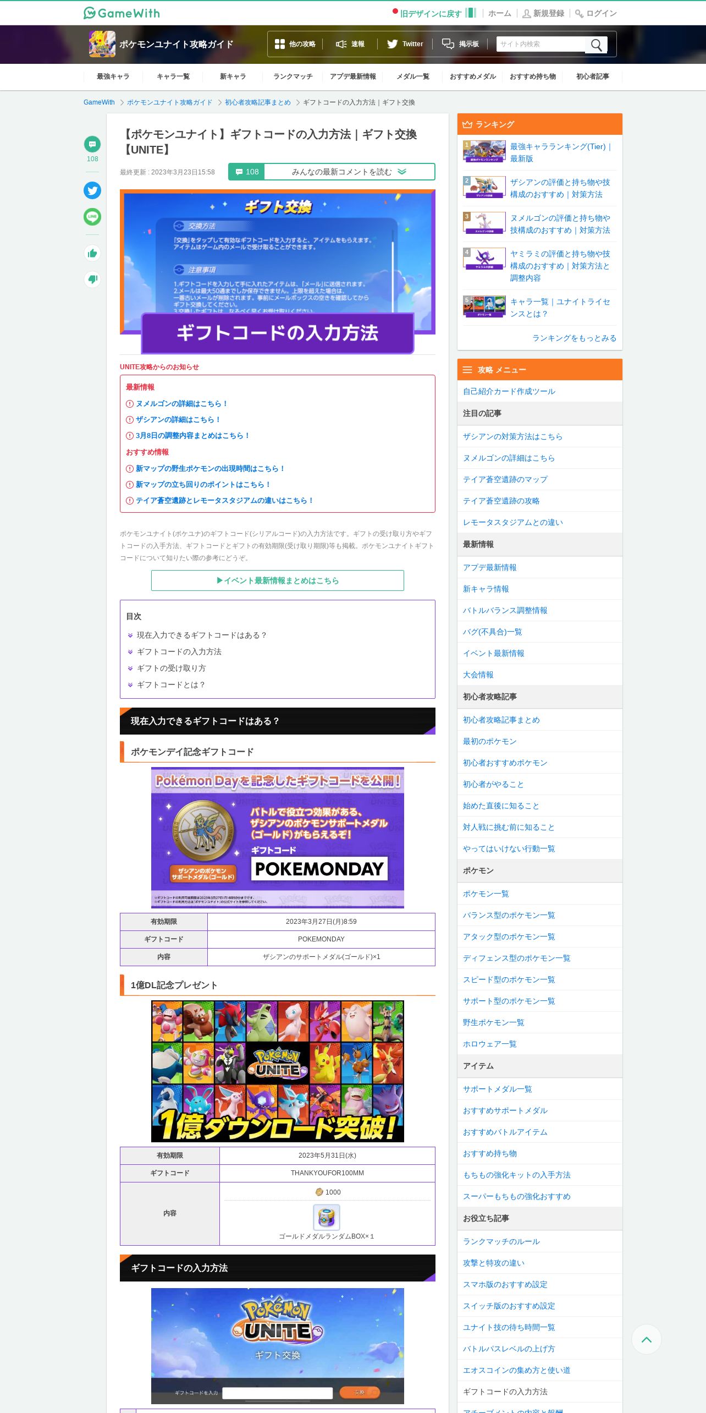706x1413 pixels.
Task: Click イベント最新情報まとめはこちら button
Action: tap(278, 580)
